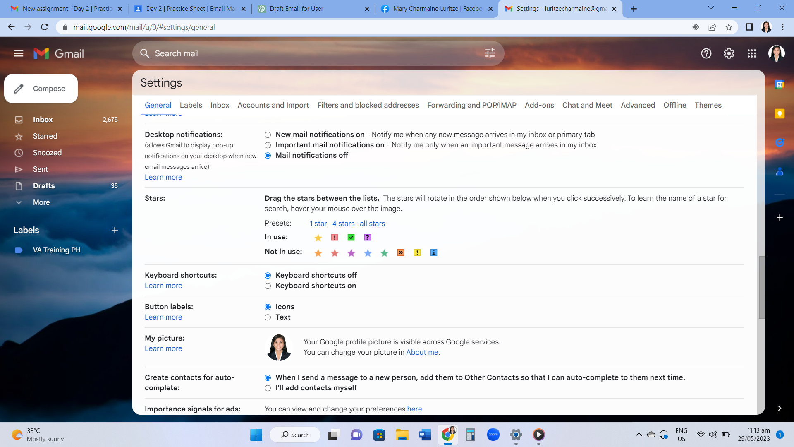Open the Themes settings tab
Viewport: 794px width, 447px height.
pyautogui.click(x=708, y=105)
